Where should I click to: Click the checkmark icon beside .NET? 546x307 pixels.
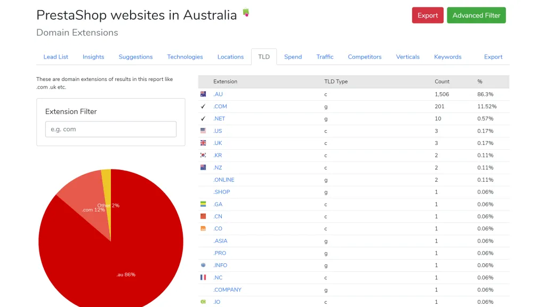[203, 119]
